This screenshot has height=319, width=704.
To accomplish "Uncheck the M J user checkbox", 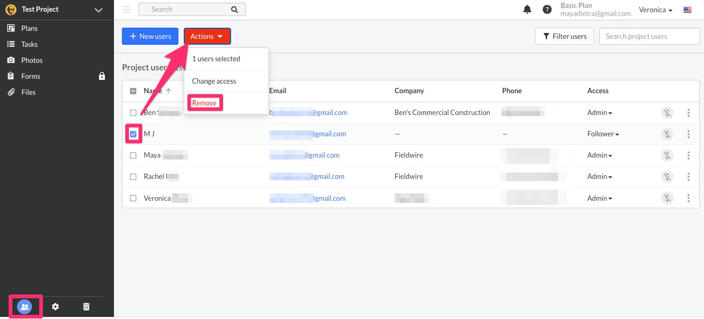I will click(133, 134).
